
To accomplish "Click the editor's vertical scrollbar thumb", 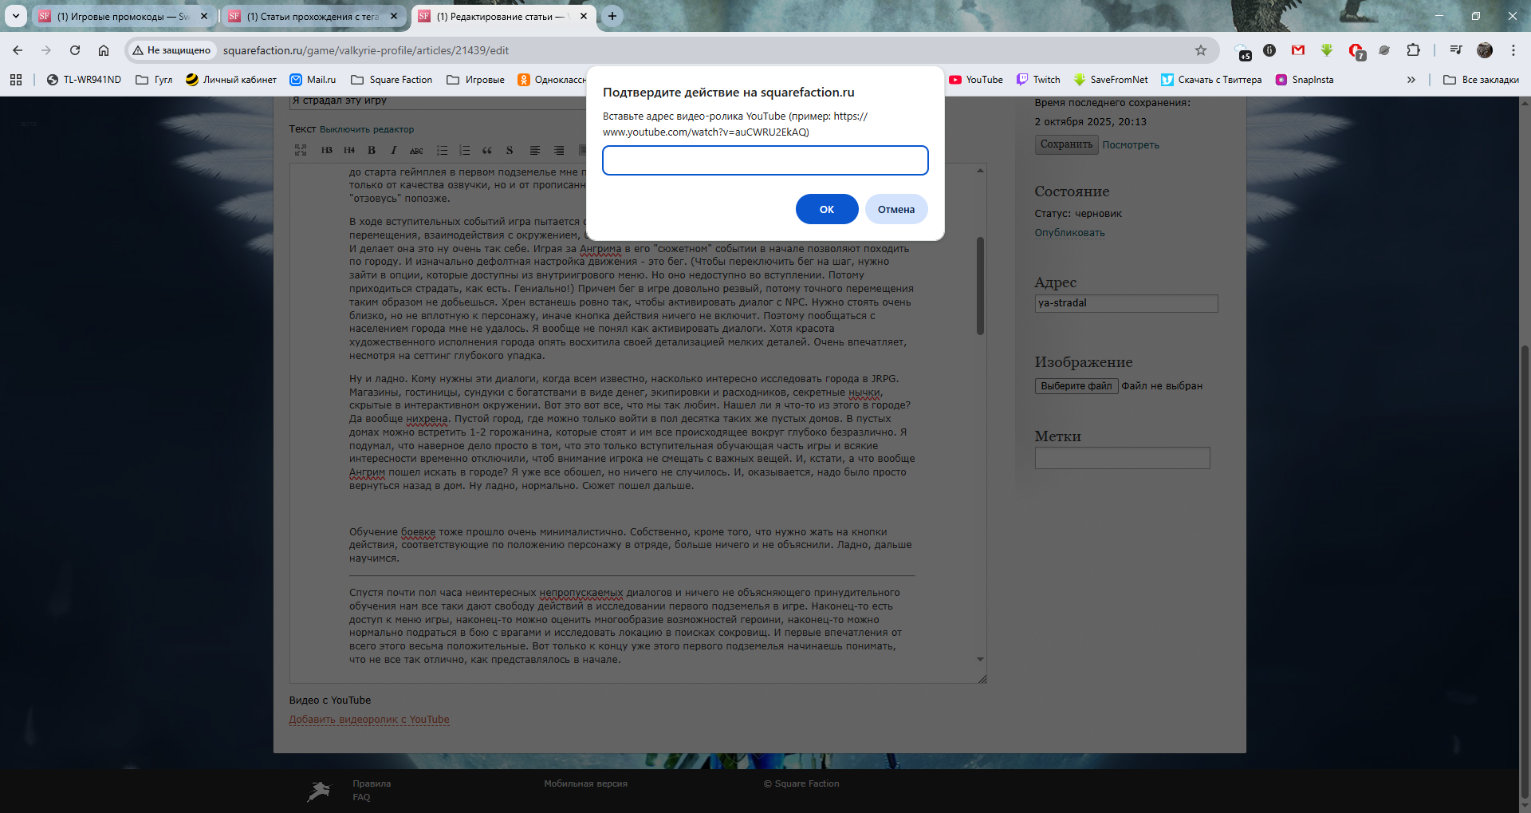I will click(x=980, y=286).
